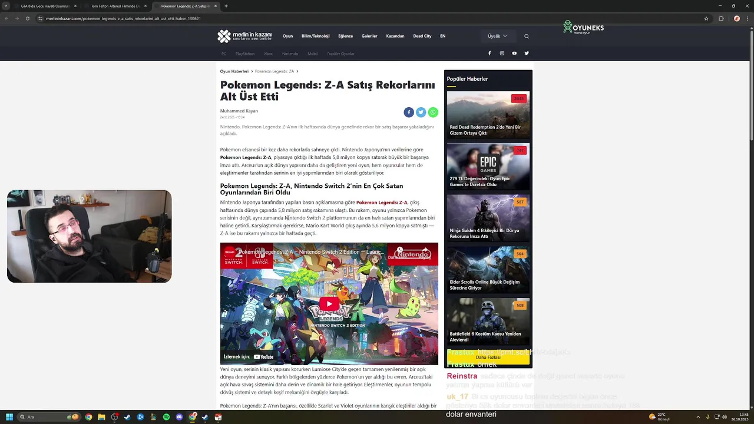This screenshot has width=754, height=424.
Task: Select the Popüler Oyunlar sub-navigation link
Action: pyautogui.click(x=340, y=54)
